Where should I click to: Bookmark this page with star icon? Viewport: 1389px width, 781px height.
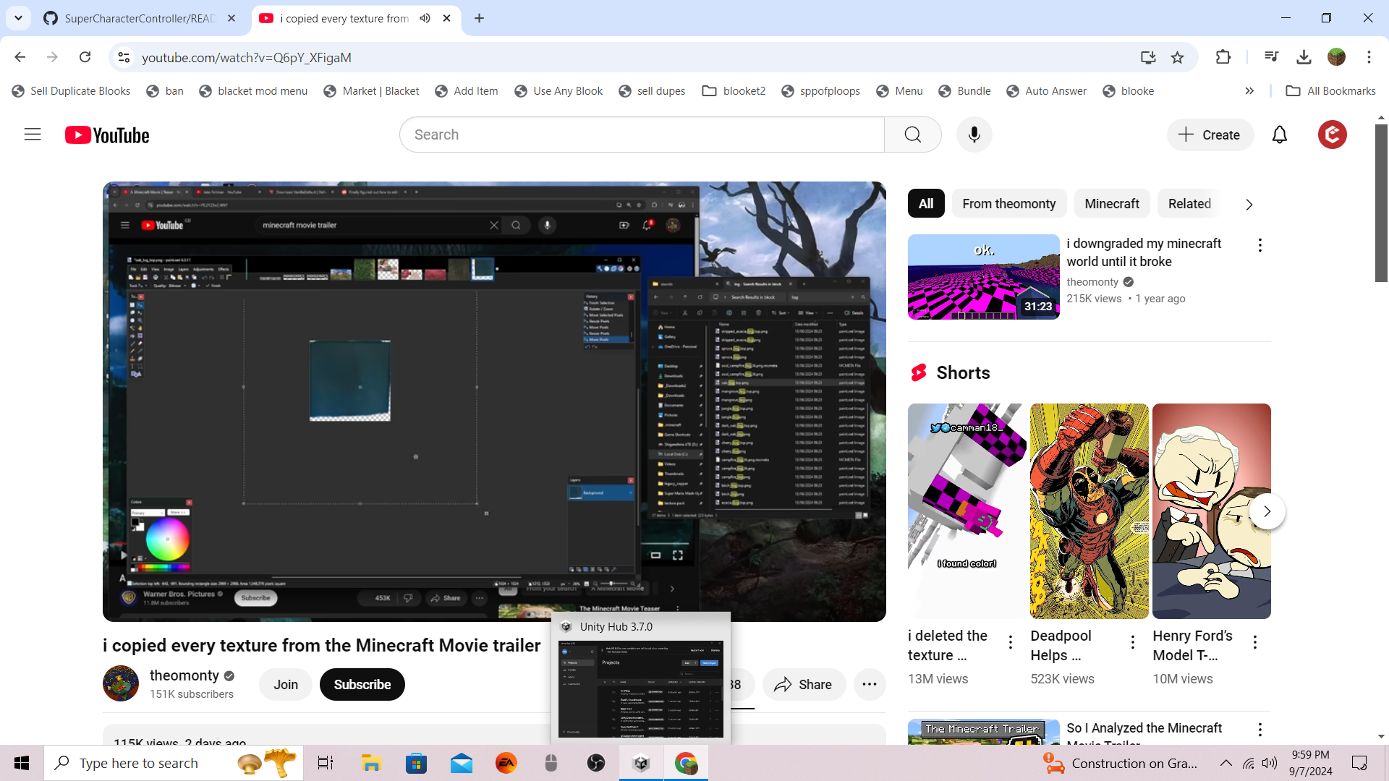click(1178, 57)
